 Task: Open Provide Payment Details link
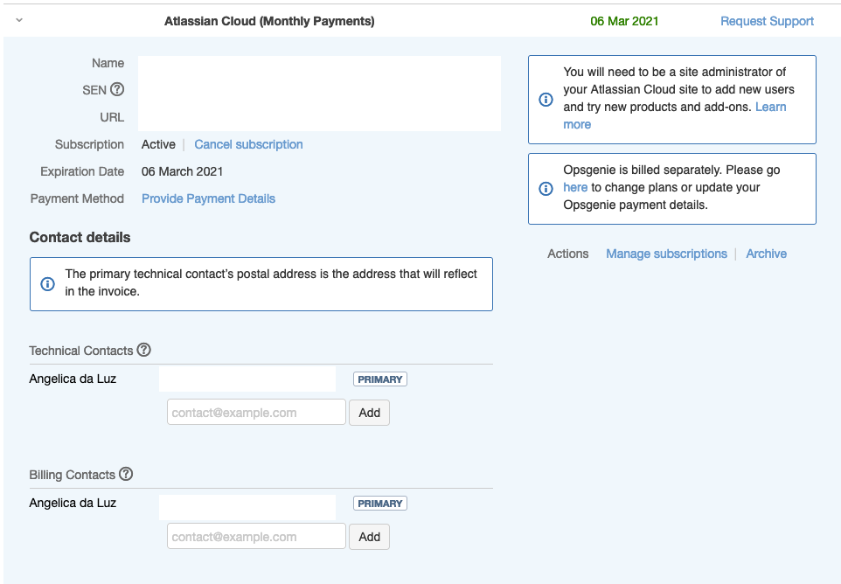point(208,198)
